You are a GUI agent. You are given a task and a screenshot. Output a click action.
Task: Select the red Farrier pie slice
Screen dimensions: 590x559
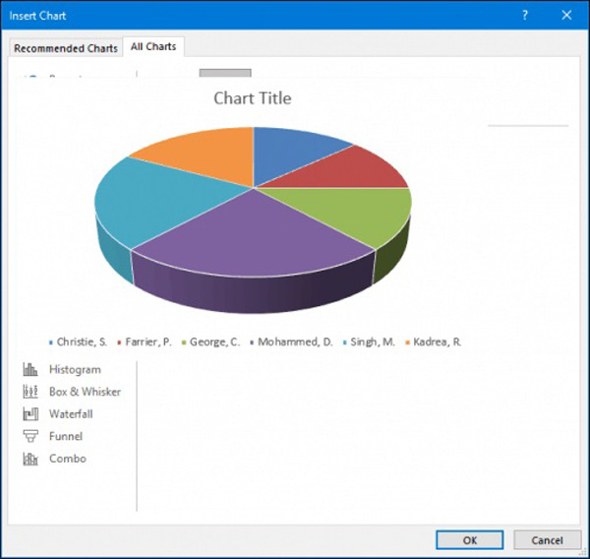click(x=354, y=171)
